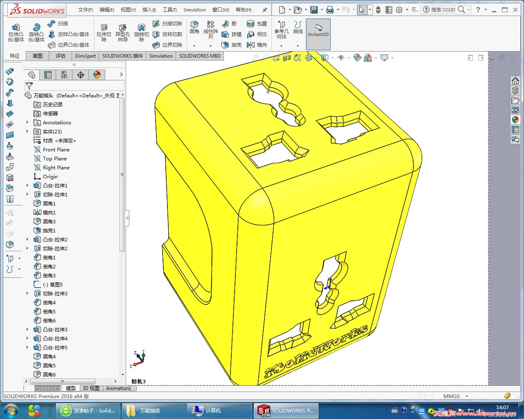Open 万能插座 folder in Windows taskbar
This screenshot has height=419, width=524.
pos(154,410)
